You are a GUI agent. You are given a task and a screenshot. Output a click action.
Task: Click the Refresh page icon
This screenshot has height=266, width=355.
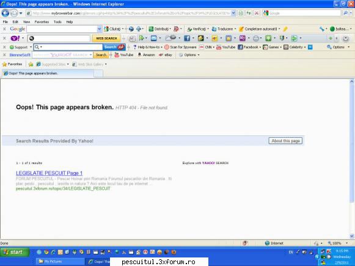[x=249, y=13]
